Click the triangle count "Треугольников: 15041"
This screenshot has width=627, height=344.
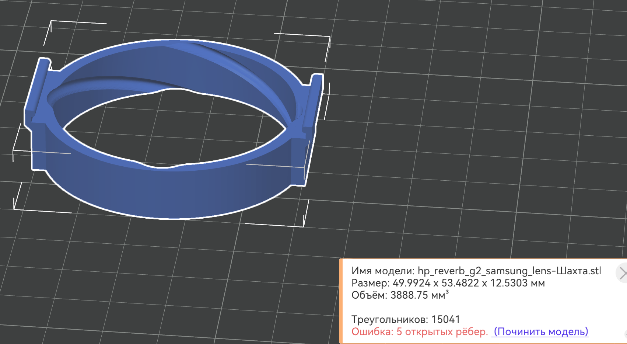(406, 319)
